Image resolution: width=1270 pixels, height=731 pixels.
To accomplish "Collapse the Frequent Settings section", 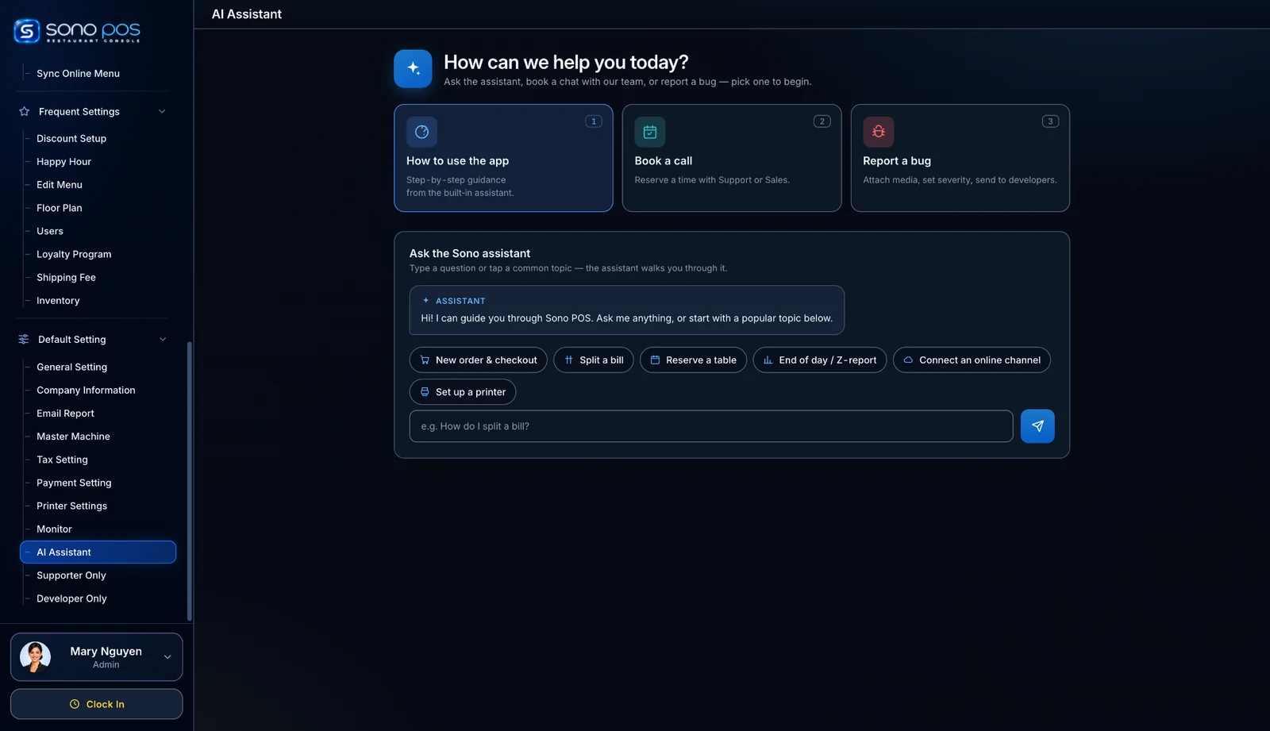I will coord(162,112).
